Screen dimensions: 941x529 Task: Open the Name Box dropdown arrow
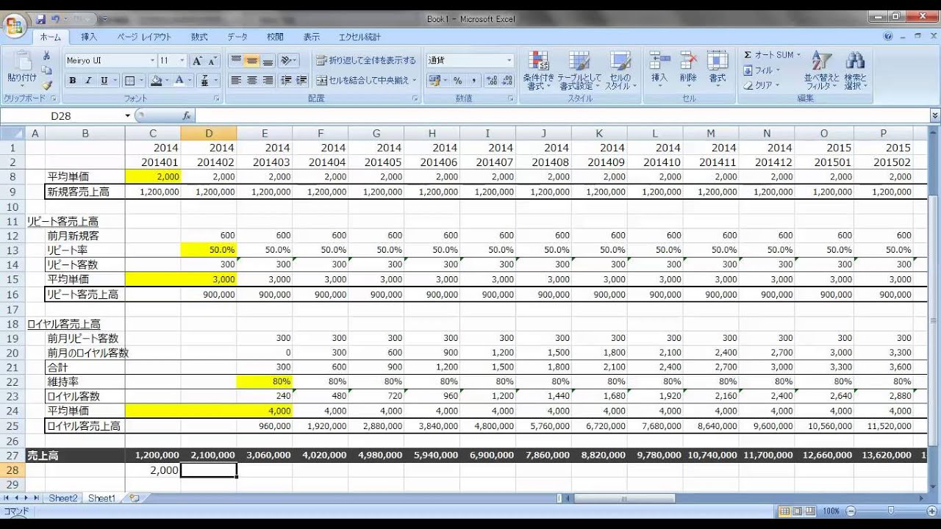[x=127, y=116]
